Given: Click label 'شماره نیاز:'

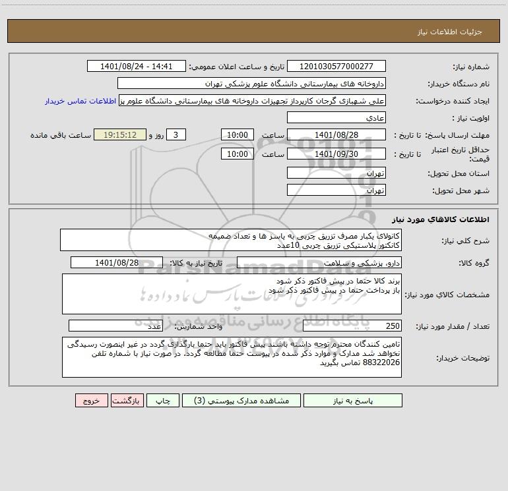Looking at the screenshot, I should pos(471,67).
